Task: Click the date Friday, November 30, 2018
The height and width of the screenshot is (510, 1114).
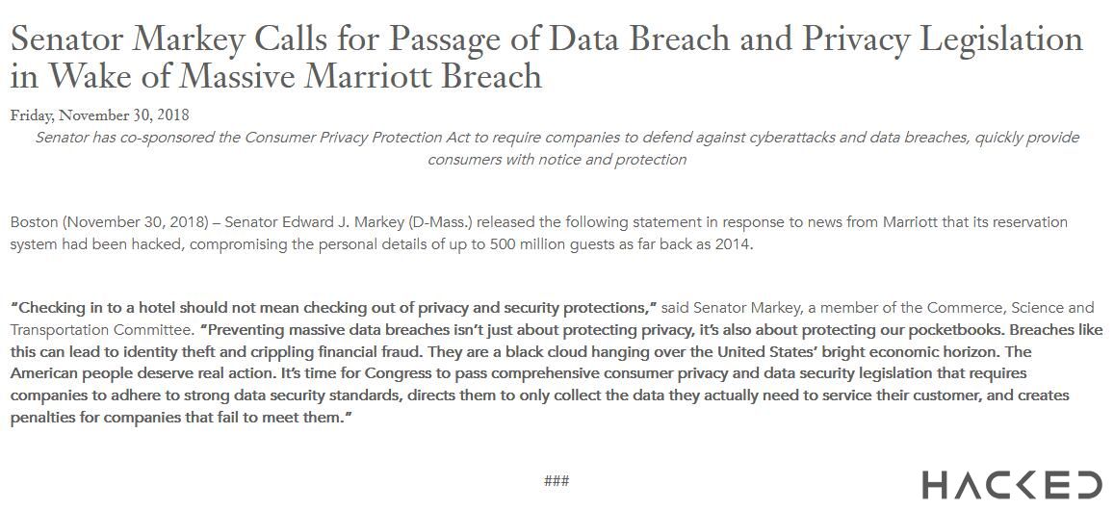Action: coord(100,115)
